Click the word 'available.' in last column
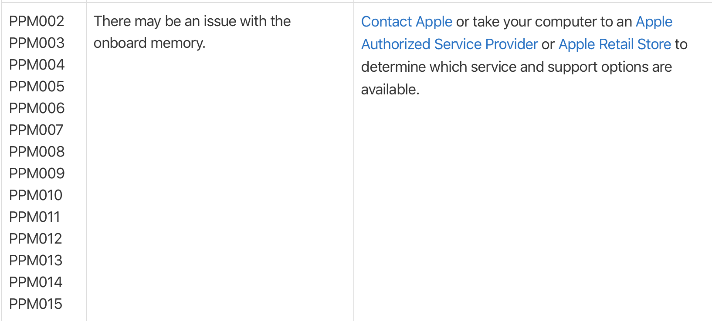 [390, 90]
